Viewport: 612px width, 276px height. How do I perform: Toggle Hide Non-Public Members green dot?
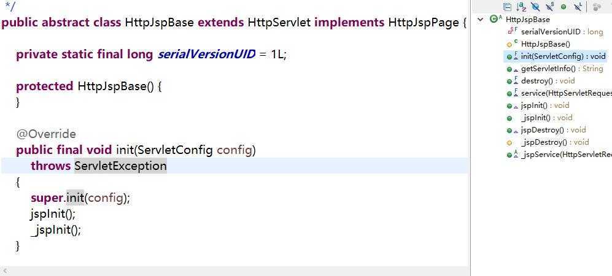(564, 7)
